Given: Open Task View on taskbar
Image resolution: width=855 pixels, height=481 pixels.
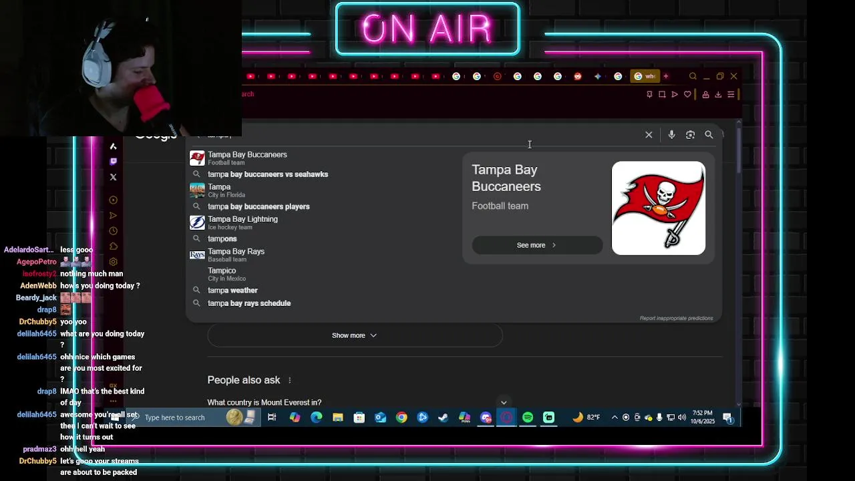Looking at the screenshot, I should click(272, 418).
